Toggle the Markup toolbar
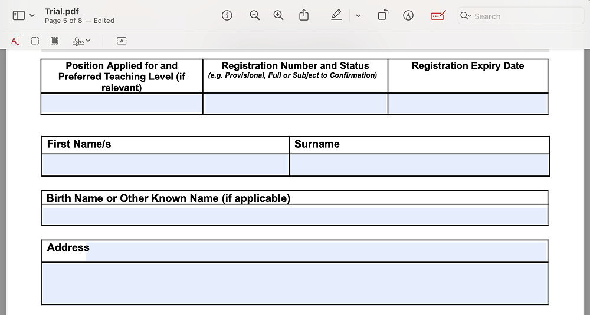Screen dimensions: 590x315 pyautogui.click(x=408, y=16)
